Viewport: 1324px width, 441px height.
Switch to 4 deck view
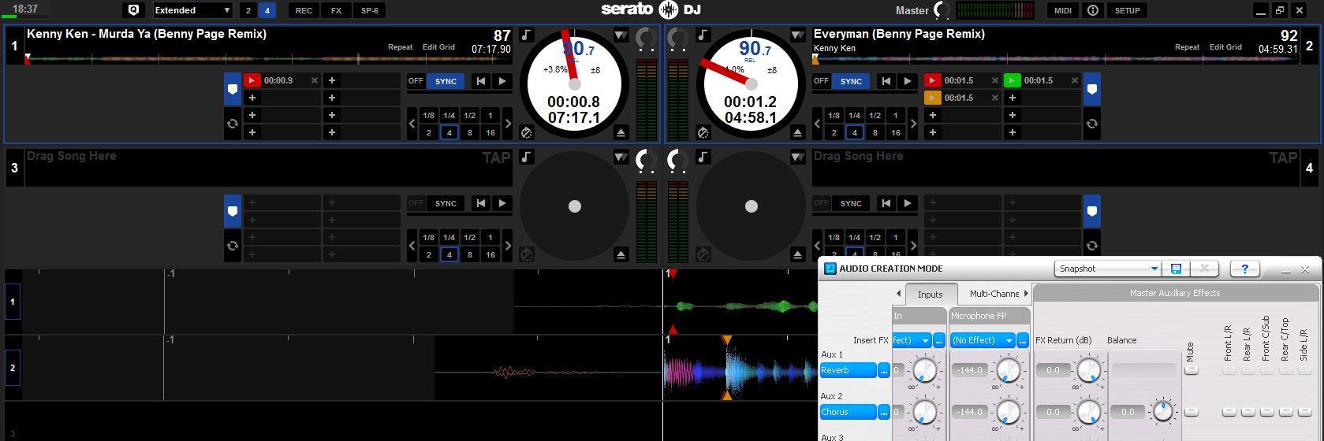pos(267,10)
